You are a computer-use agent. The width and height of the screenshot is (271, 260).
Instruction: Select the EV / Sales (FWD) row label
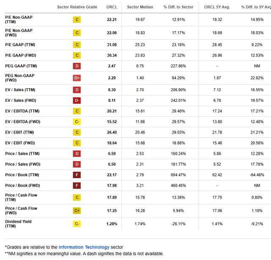21,101
